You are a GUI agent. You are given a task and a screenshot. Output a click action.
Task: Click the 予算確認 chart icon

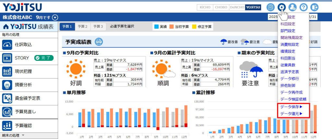pyautogui.click(x=7, y=125)
